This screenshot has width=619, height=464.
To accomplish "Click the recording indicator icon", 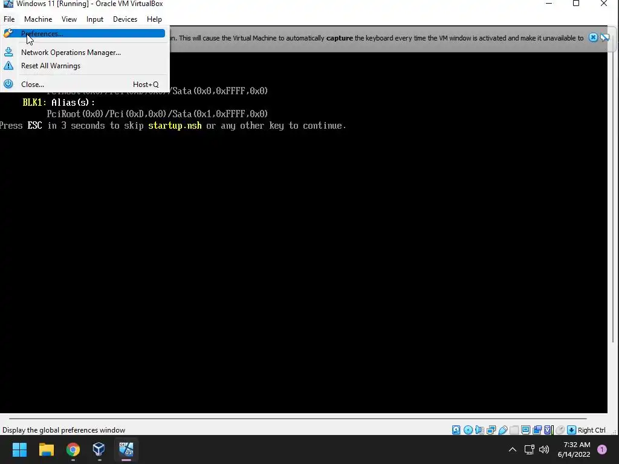I will pyautogui.click(x=537, y=430).
